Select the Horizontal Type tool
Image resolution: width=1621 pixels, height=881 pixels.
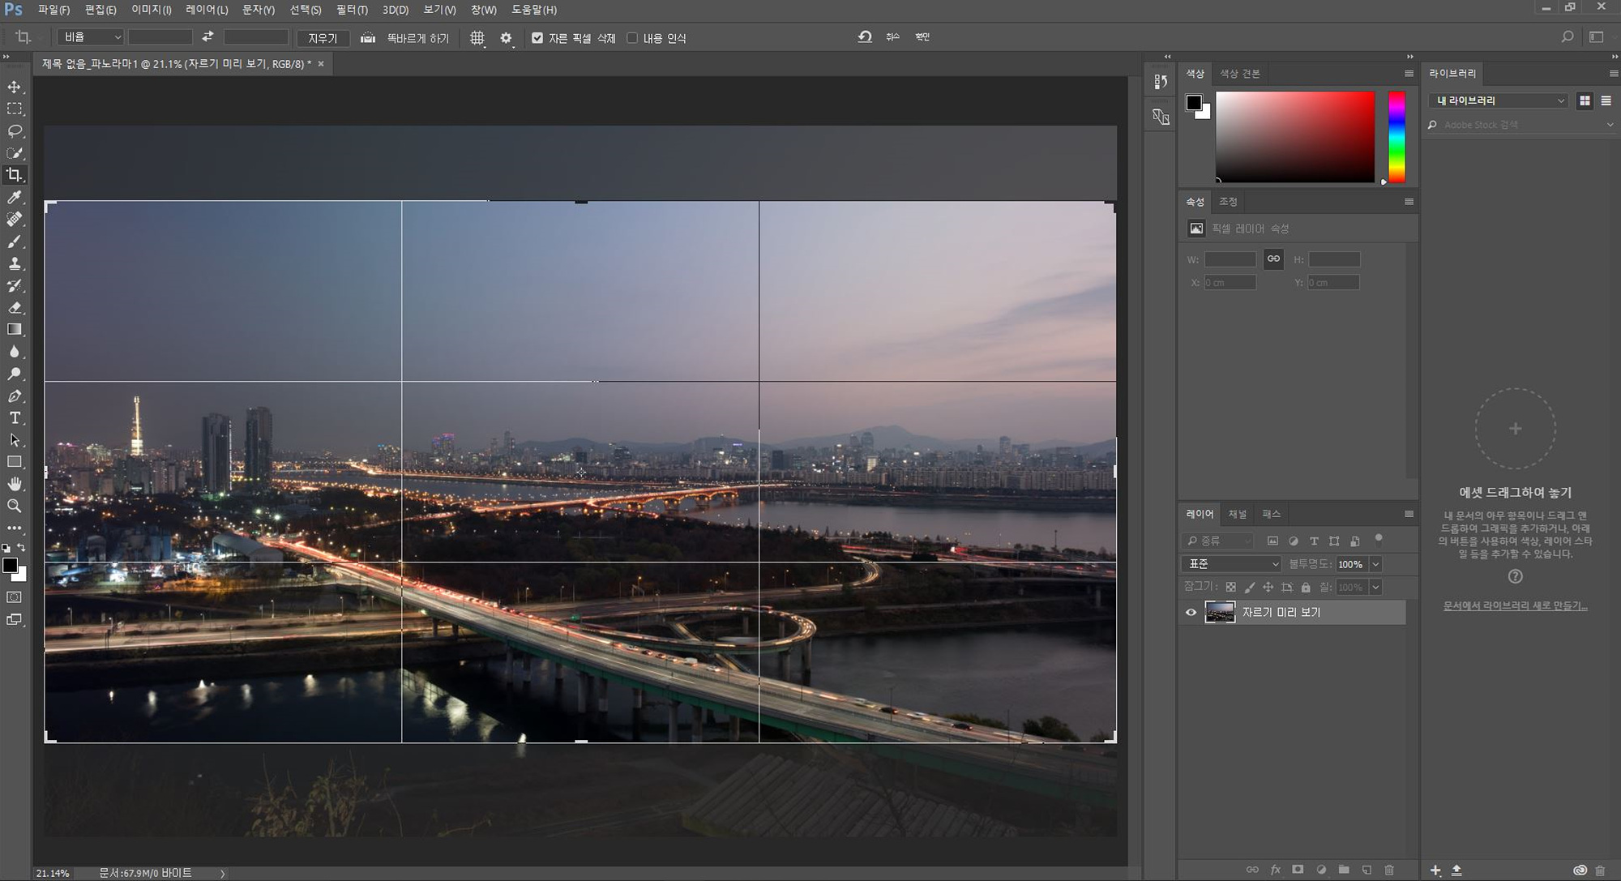[x=15, y=418]
